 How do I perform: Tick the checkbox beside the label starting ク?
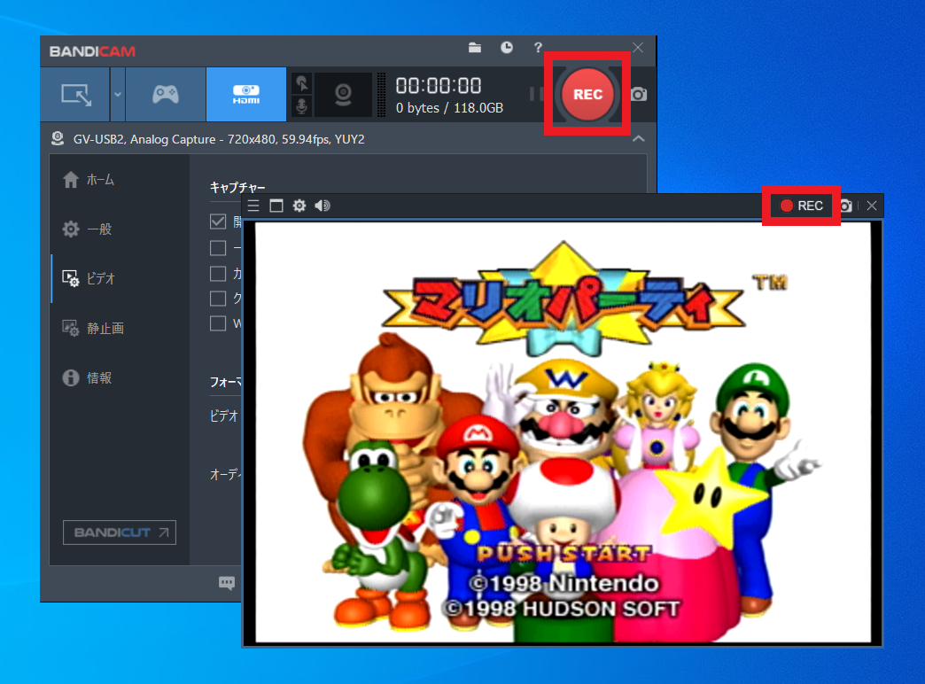coord(218,298)
